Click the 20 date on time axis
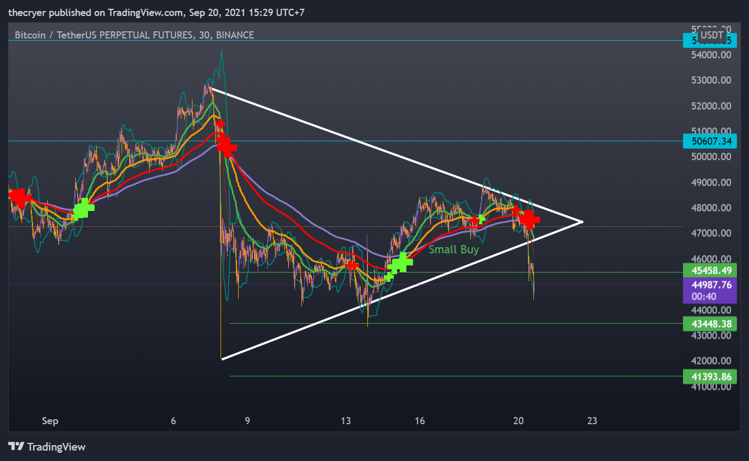The height and width of the screenshot is (461, 749). tap(519, 421)
